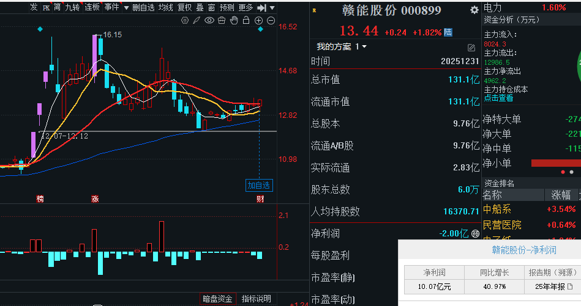The height and width of the screenshot is (306, 581).
Task: Click the 净小单 red bar
Action: click(555, 163)
